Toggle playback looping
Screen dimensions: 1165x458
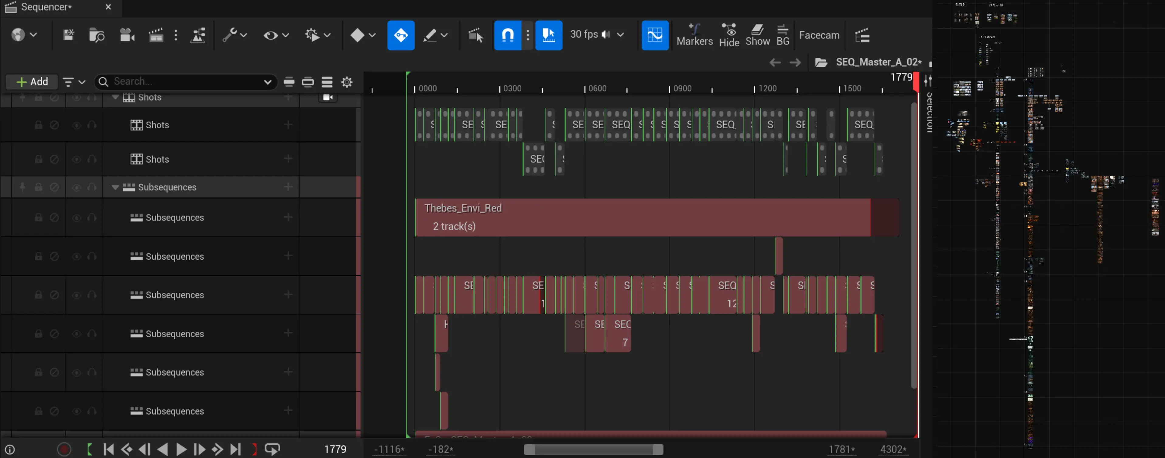pyautogui.click(x=272, y=449)
